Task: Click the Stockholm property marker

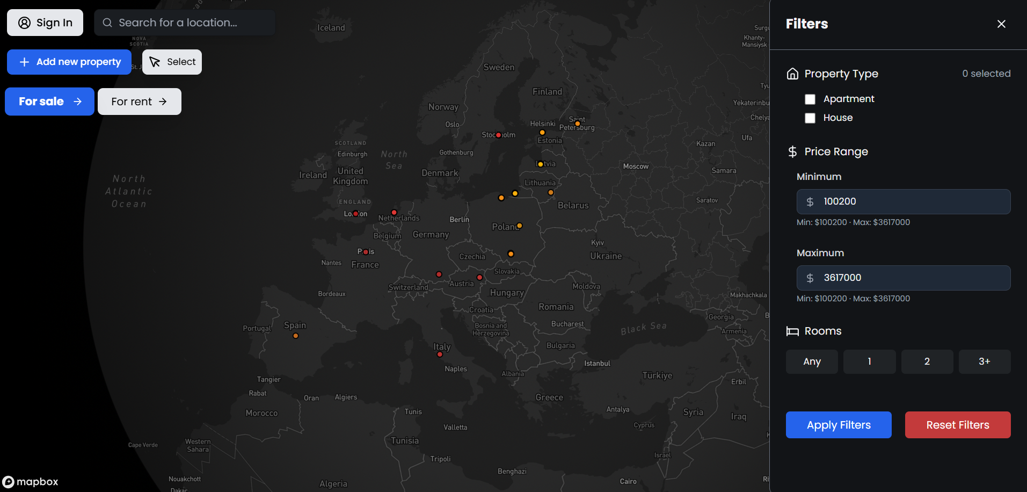Action: tap(499, 135)
